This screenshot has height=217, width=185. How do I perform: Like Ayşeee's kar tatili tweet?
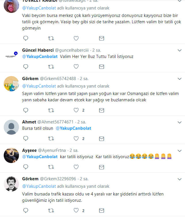click(76, 166)
